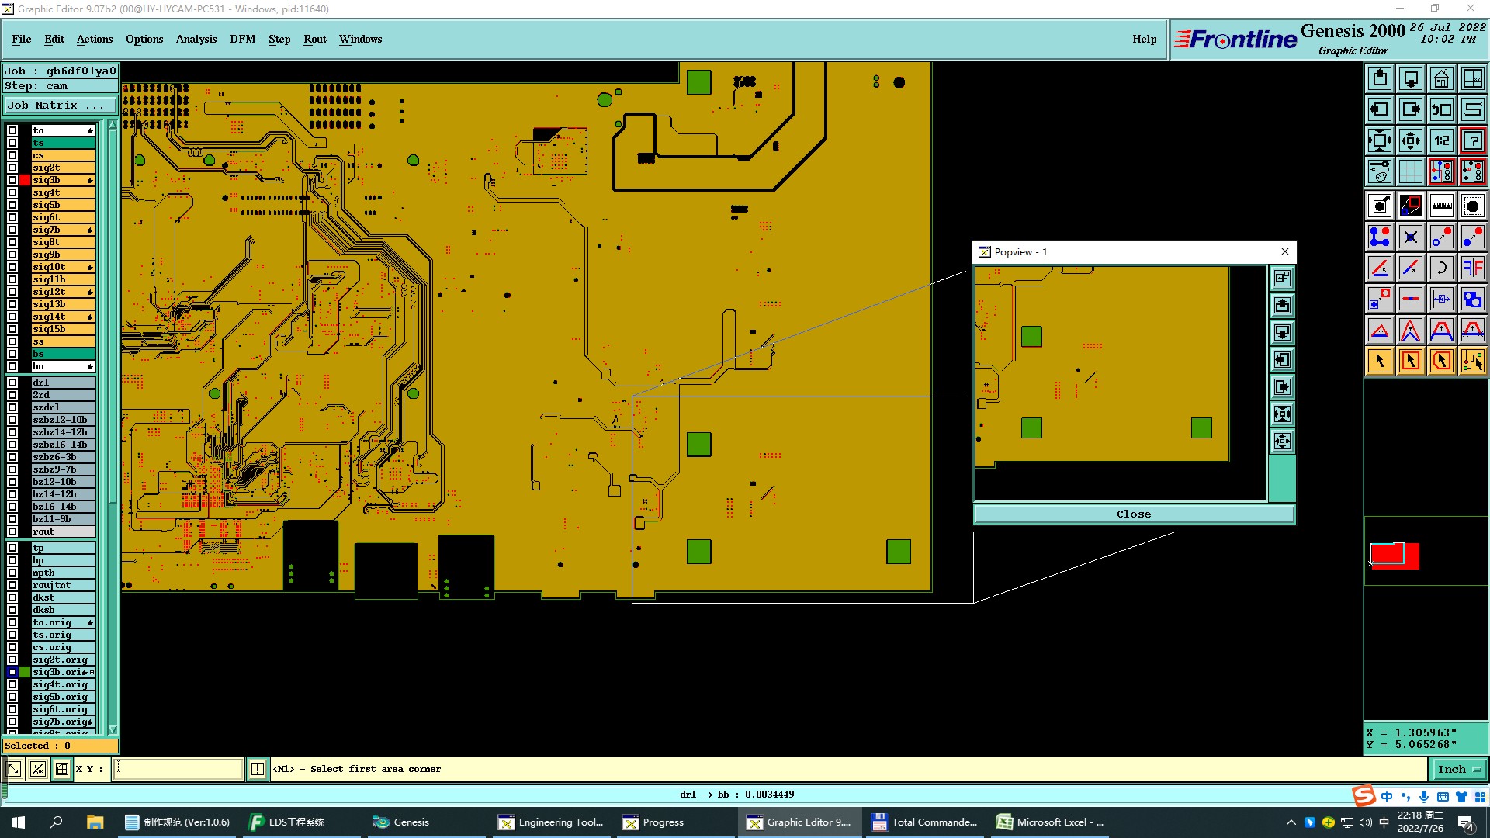The image size is (1490, 838).
Task: Open the question mark help tool
Action: click(x=1472, y=140)
